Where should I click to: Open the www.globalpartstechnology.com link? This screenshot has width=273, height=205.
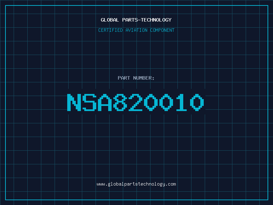click(x=136, y=184)
